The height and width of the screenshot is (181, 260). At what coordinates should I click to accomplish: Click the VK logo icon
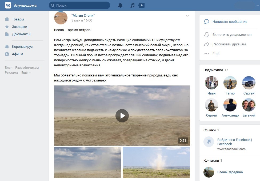click(x=8, y=5)
